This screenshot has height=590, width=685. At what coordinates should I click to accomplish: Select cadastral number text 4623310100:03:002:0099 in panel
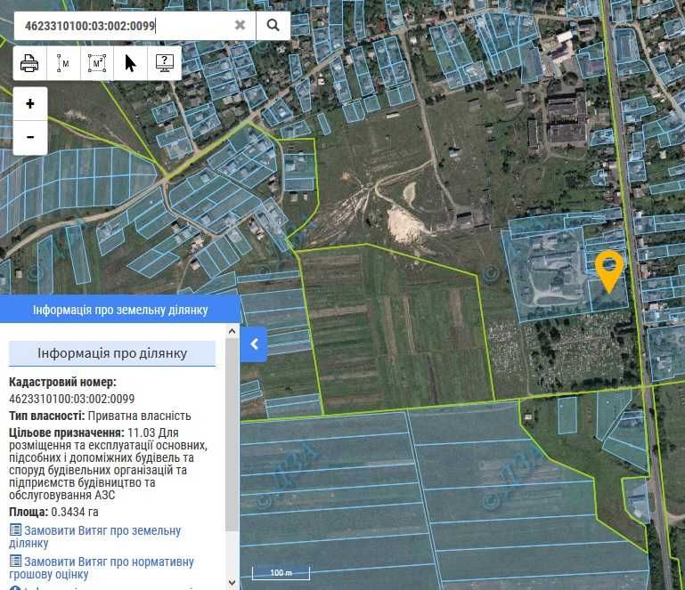[71, 399]
